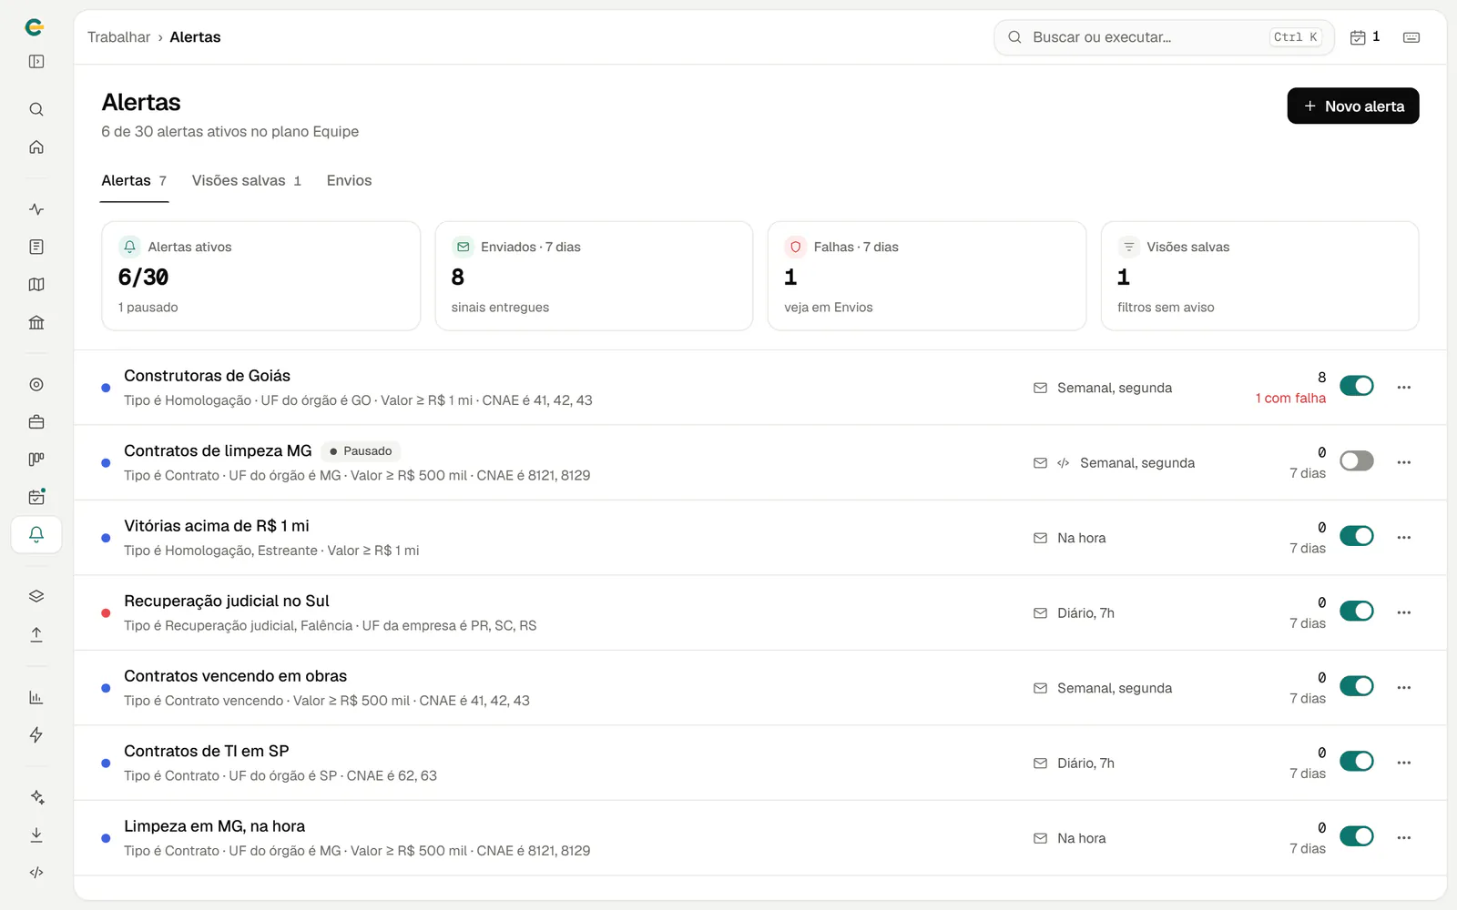
Task: Open the upload icon in sidebar
Action: point(36,634)
